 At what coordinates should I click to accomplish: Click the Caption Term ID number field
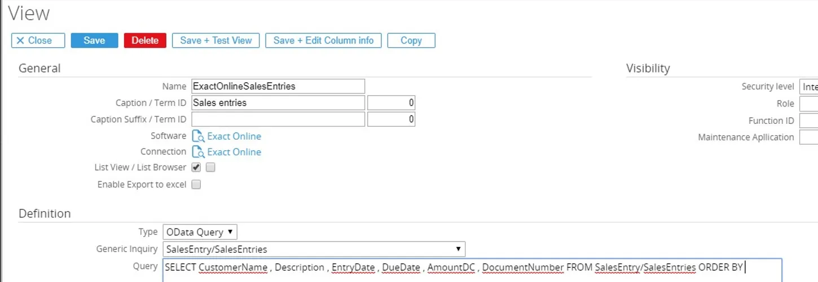391,103
